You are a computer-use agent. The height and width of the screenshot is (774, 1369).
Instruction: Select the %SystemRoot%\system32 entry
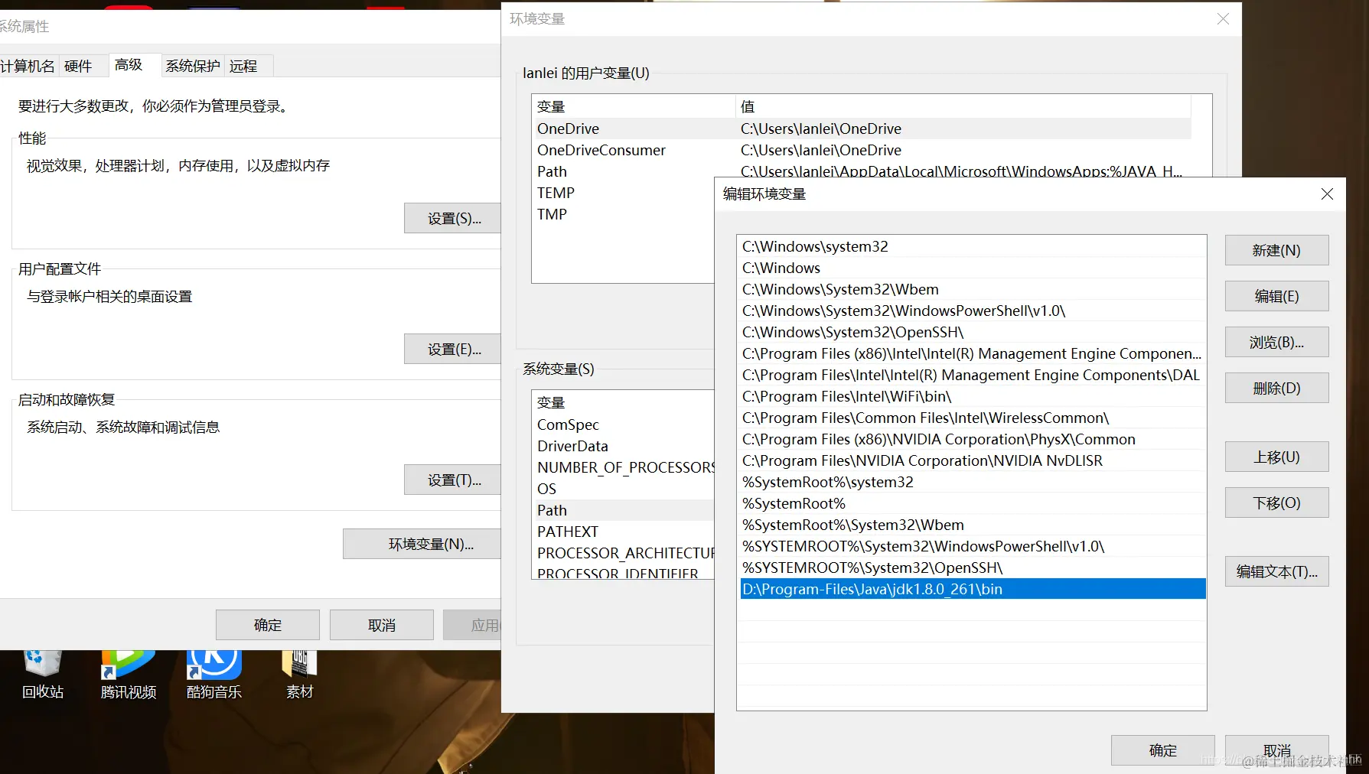[x=973, y=482]
